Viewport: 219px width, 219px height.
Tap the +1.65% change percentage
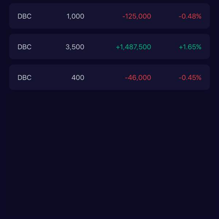point(190,47)
